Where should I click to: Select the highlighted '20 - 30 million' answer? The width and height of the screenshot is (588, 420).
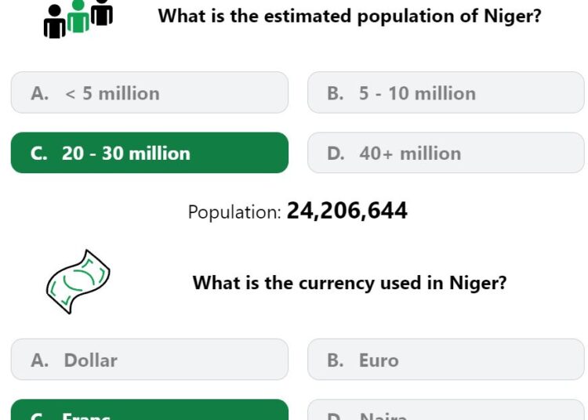point(150,153)
